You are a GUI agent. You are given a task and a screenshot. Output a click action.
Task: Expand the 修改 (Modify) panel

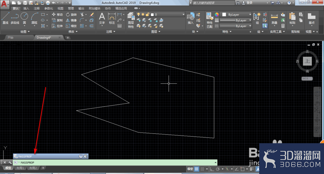73,32
